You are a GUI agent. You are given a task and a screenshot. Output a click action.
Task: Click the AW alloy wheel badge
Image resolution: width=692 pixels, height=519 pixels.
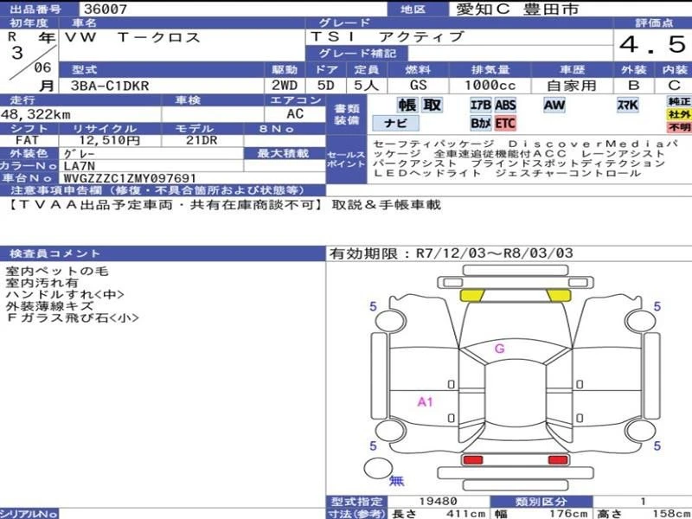pos(554,106)
